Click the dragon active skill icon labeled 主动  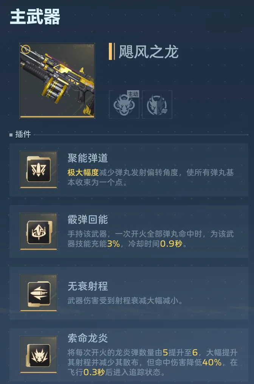point(124,105)
